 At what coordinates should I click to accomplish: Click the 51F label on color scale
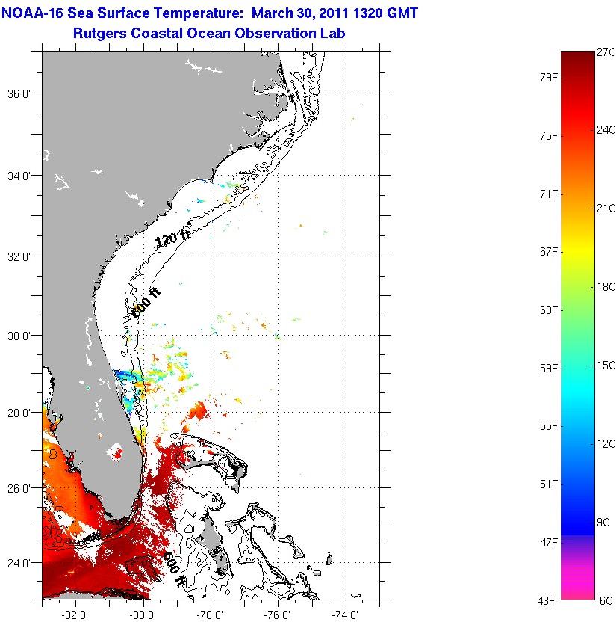548,484
